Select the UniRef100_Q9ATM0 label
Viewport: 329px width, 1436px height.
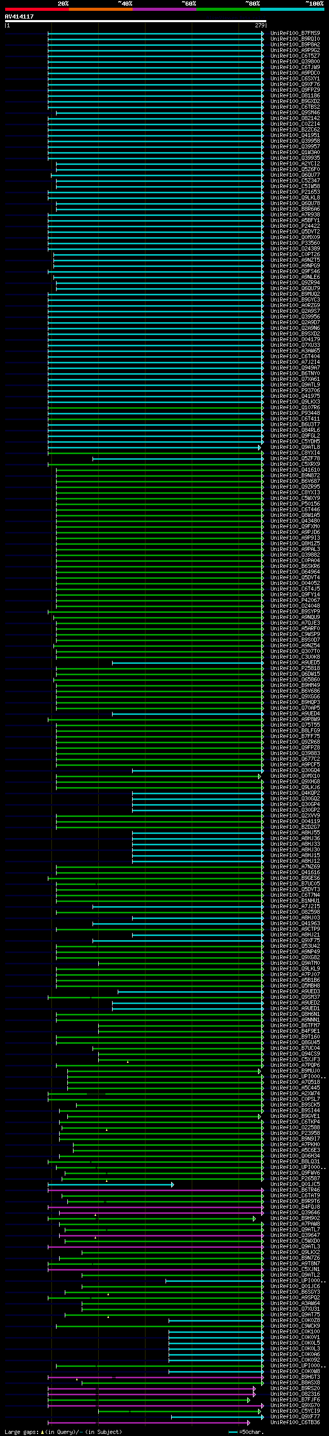click(x=295, y=963)
